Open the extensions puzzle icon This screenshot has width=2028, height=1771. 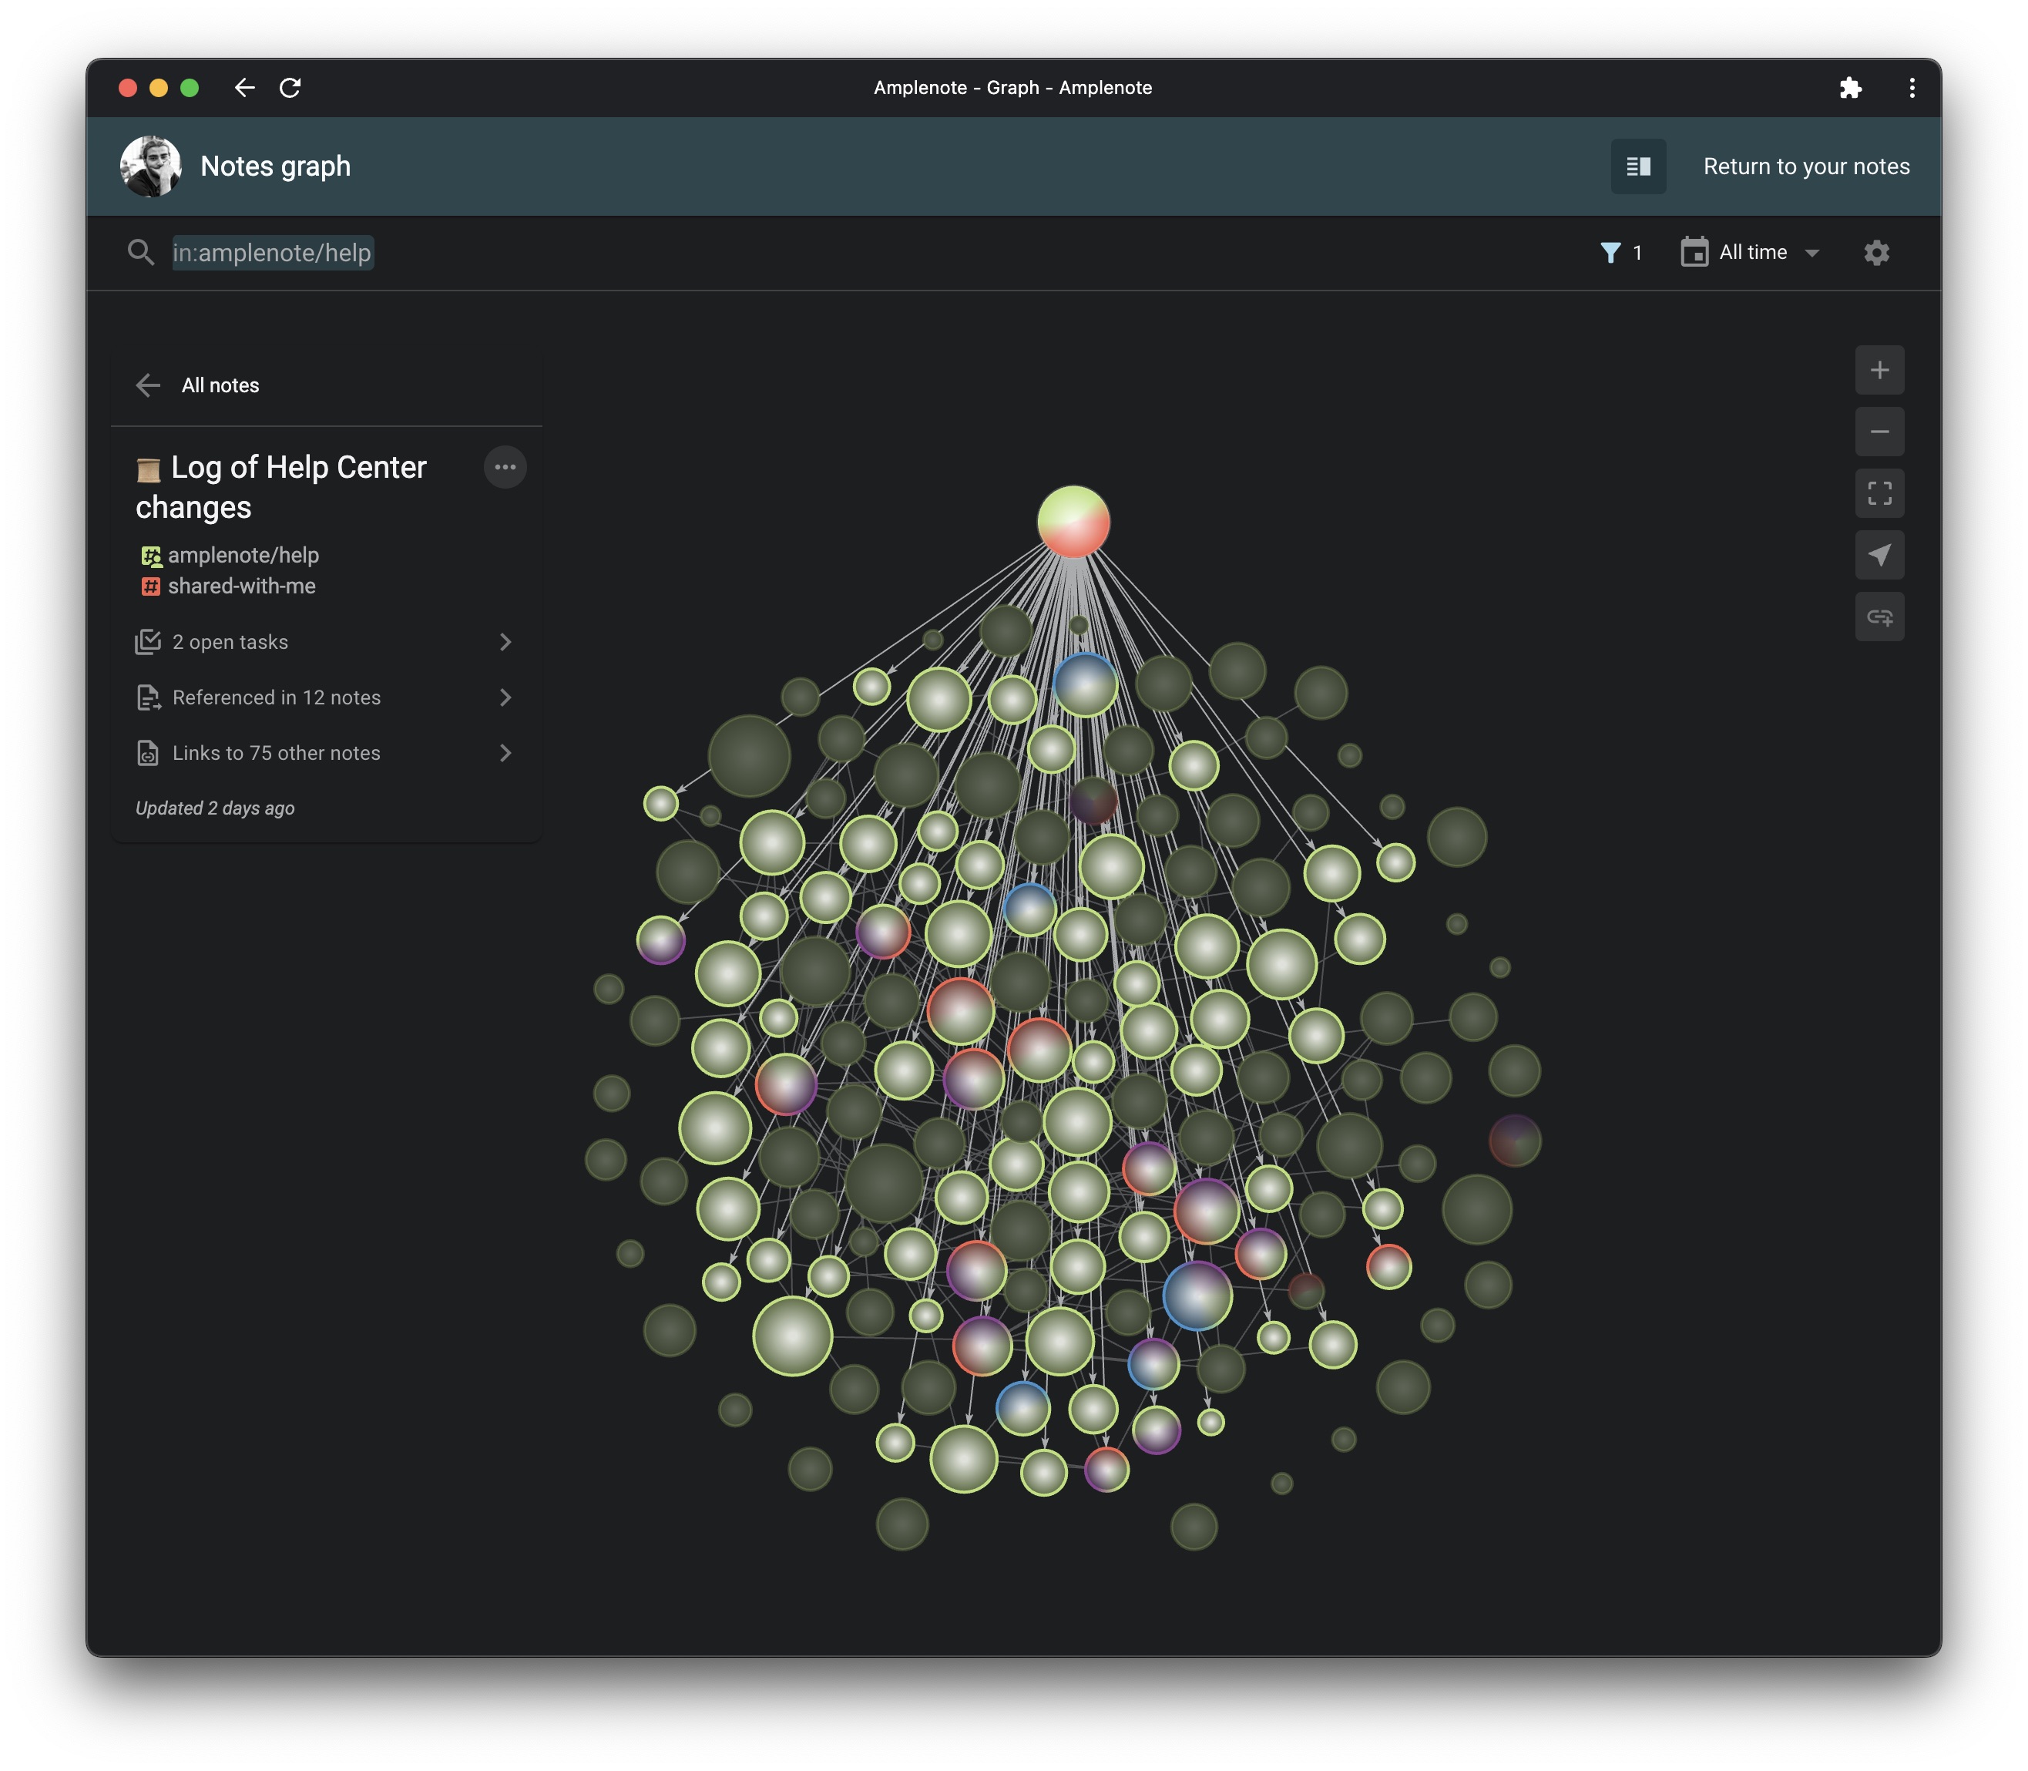tap(1850, 88)
